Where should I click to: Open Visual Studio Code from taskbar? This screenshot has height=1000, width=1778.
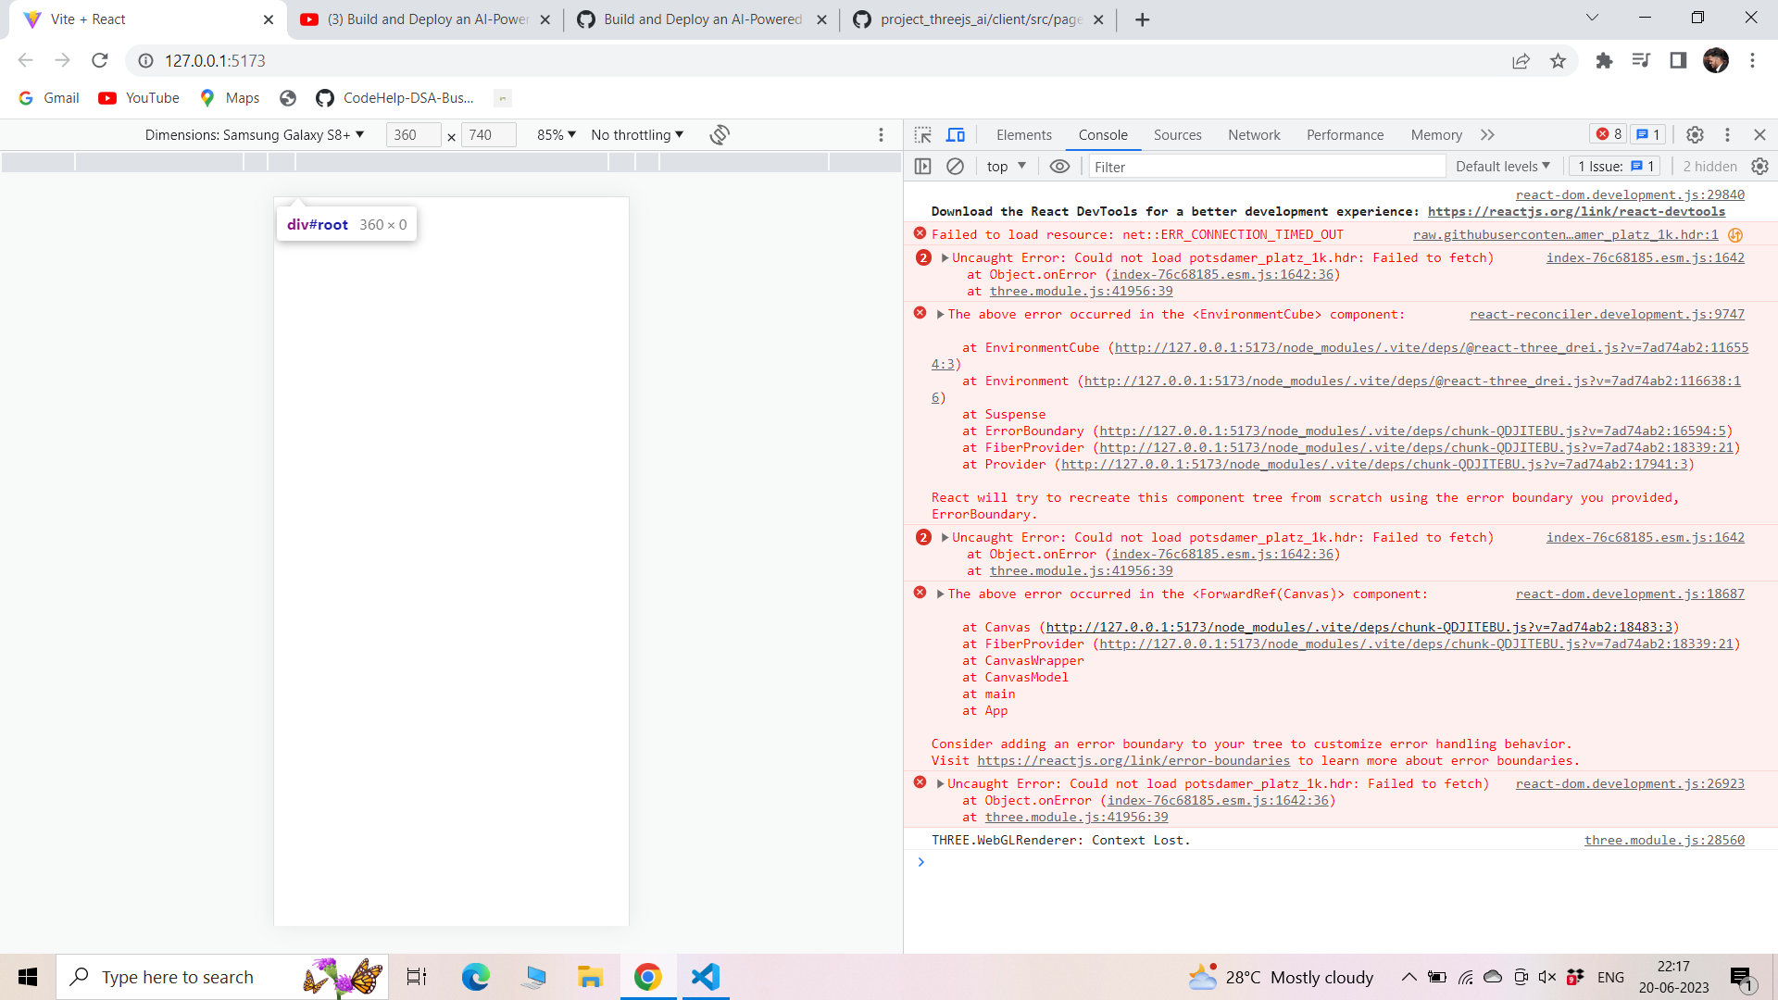705,977
